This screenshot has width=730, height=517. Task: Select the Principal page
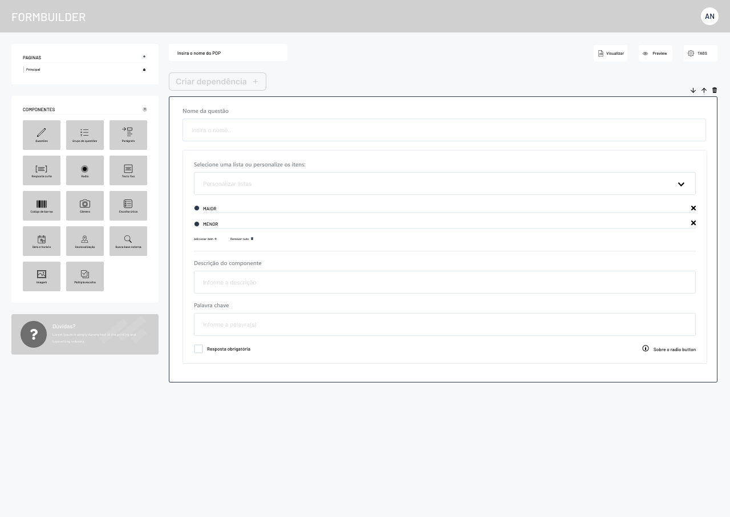point(33,70)
